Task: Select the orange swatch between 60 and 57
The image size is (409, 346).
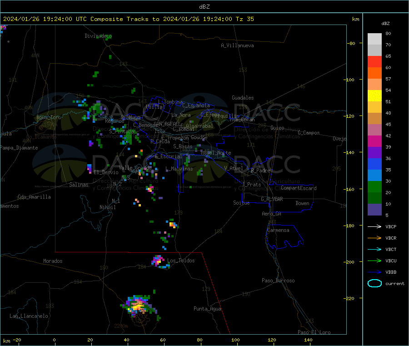Action: pos(374,73)
